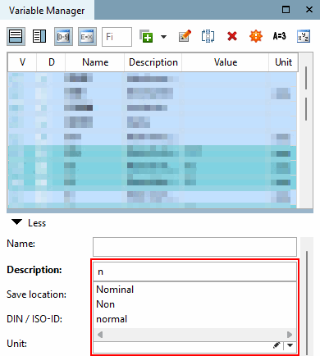Open the x y z formula icon

click(x=304, y=36)
